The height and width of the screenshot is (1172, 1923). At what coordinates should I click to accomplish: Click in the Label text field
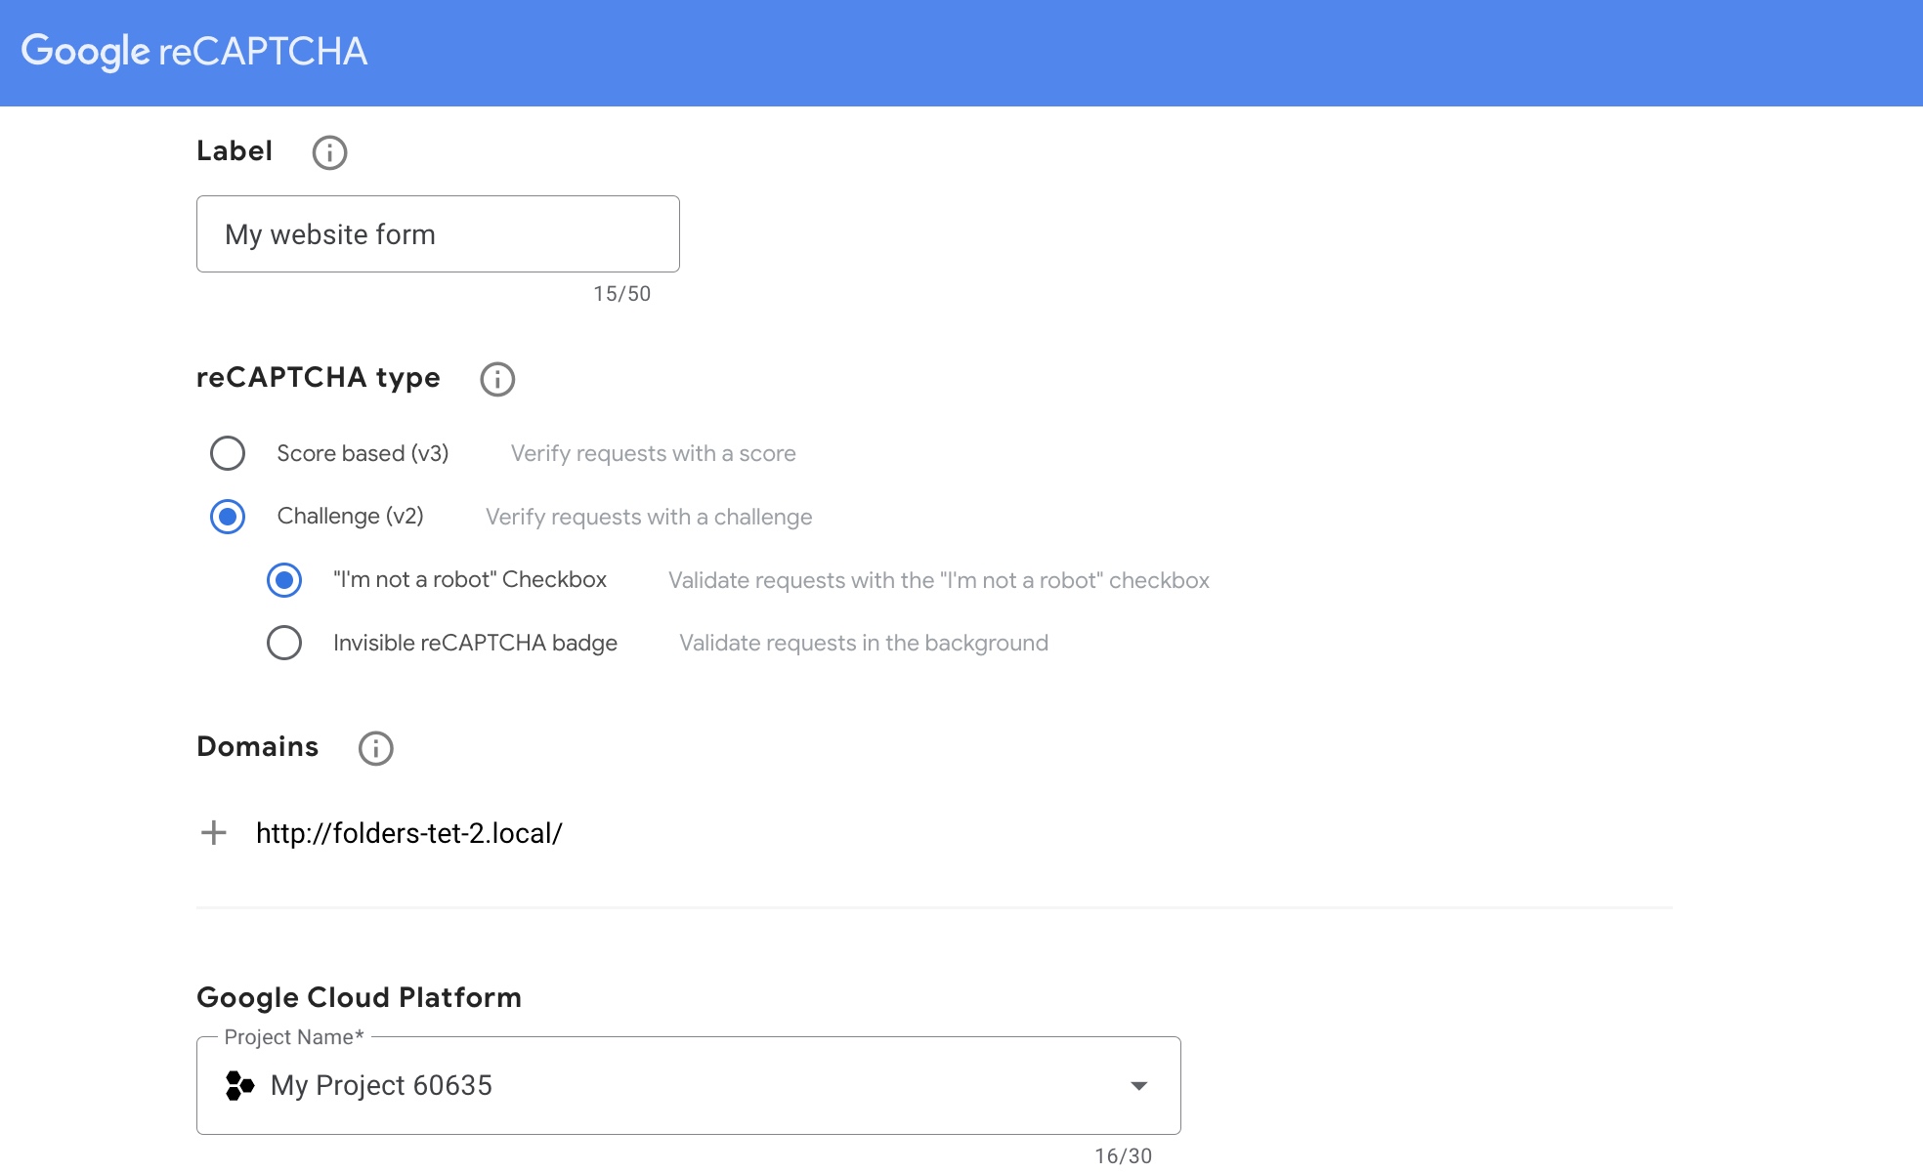pos(438,234)
